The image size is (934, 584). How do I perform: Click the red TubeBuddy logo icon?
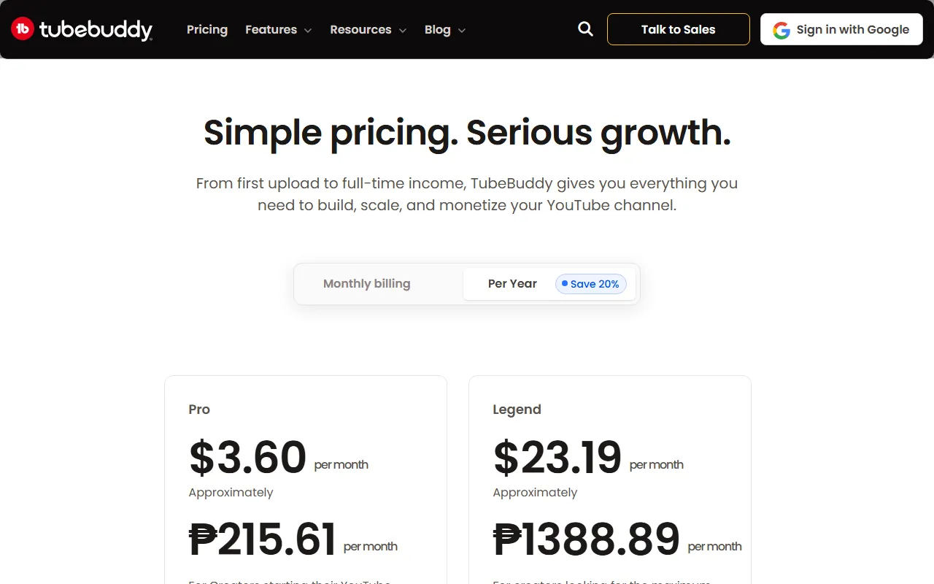pos(23,29)
